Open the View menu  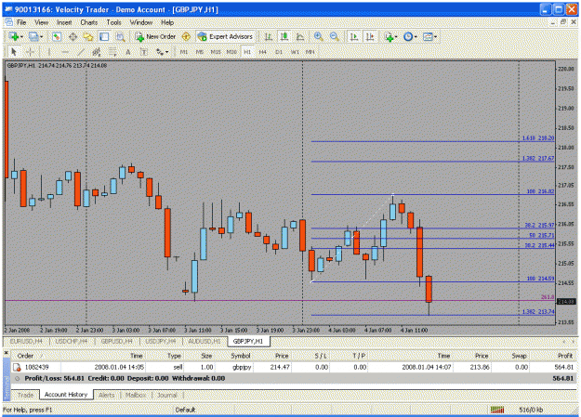click(x=42, y=22)
